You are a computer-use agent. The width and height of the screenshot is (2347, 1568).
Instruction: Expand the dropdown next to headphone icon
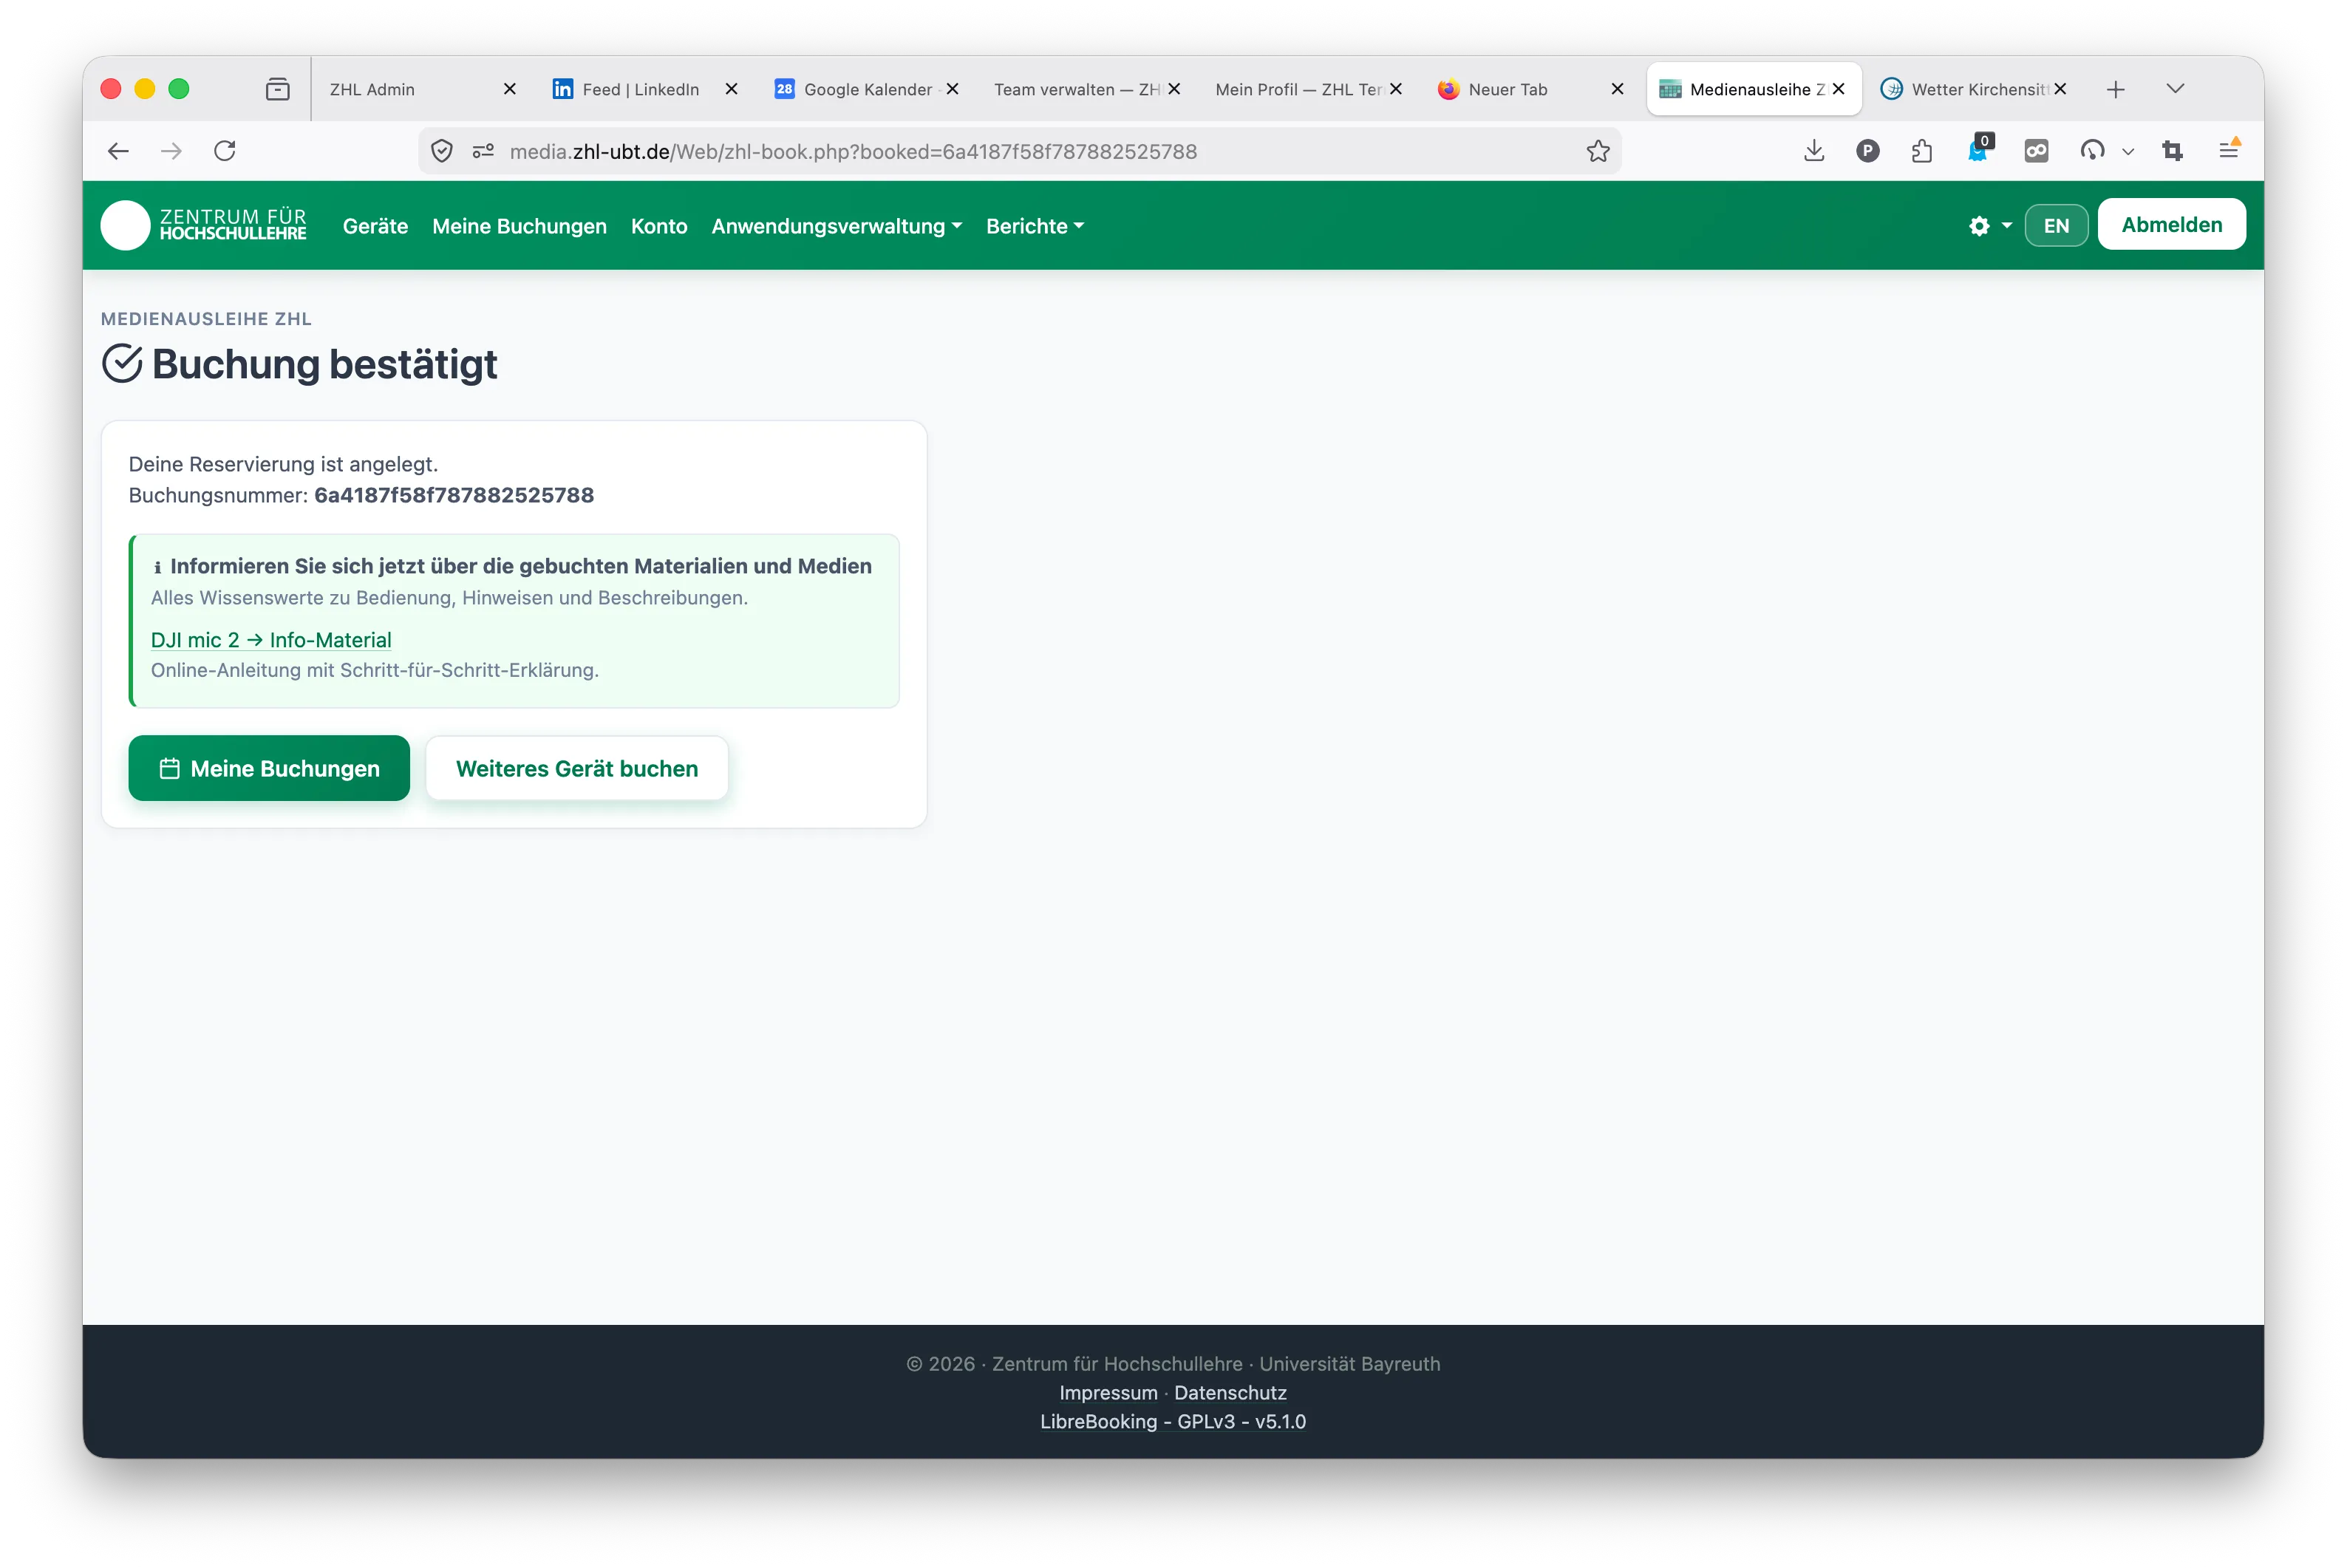pos(2128,152)
